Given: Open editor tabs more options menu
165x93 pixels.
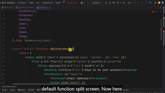Looking at the screenshot, I should [x=160, y=7].
